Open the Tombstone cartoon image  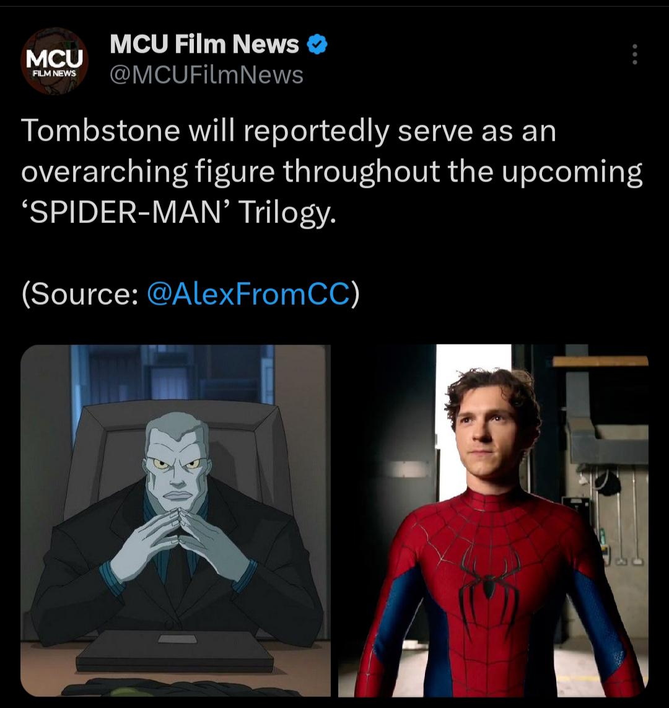[x=175, y=520]
